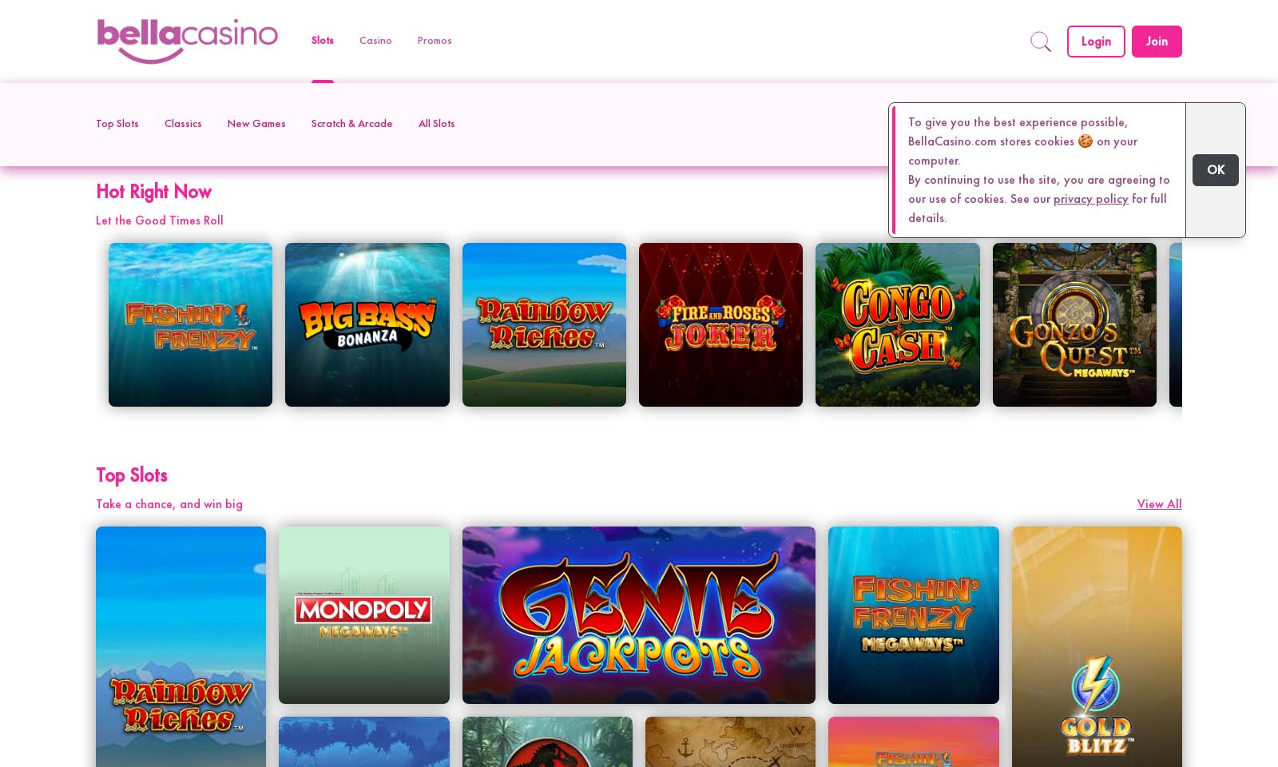Select the Congo Cash game
This screenshot has height=767, width=1278.
[x=897, y=324]
